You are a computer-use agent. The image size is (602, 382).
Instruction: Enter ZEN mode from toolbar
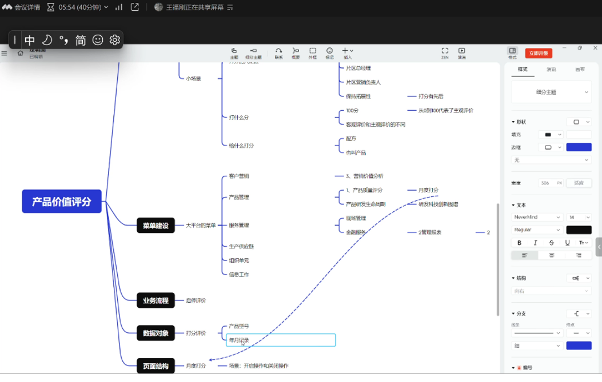pyautogui.click(x=445, y=51)
